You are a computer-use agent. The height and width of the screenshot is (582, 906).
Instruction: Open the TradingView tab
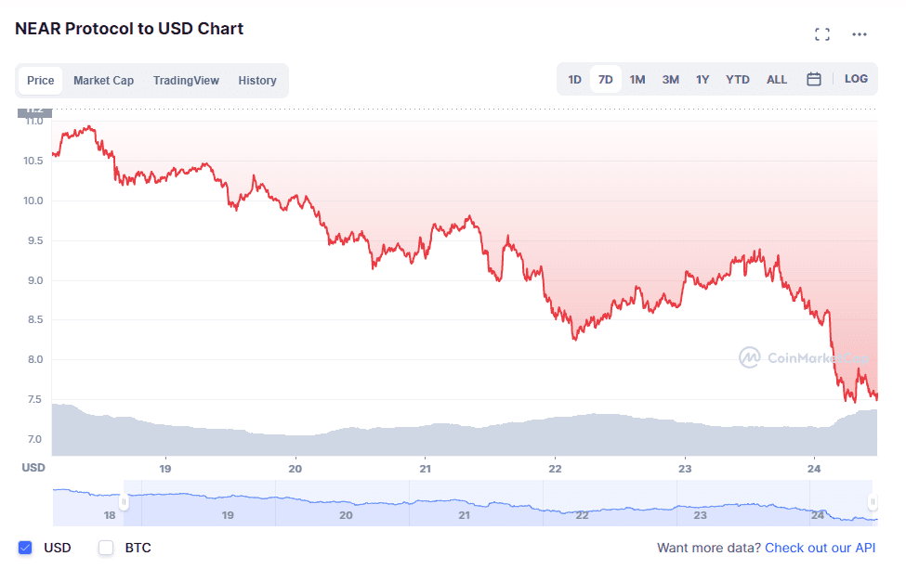[x=186, y=81]
